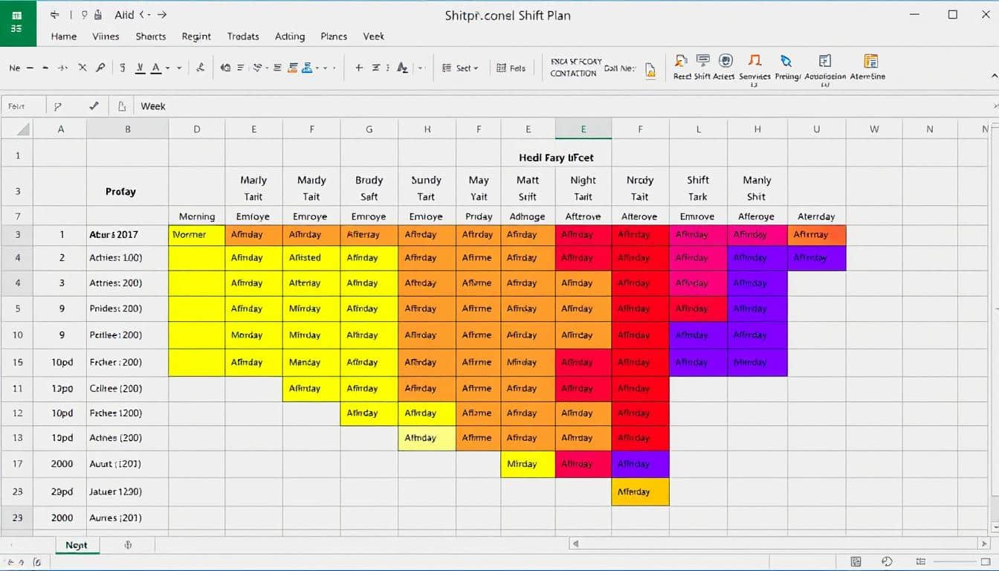Screen dimensions: 999x571
Task: Open the Regint ribbon tab
Action: coord(196,36)
